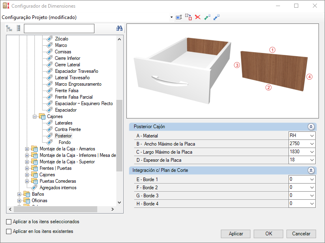Click the rename configuration icon
The width and height of the screenshot is (325, 243).
pos(179,17)
